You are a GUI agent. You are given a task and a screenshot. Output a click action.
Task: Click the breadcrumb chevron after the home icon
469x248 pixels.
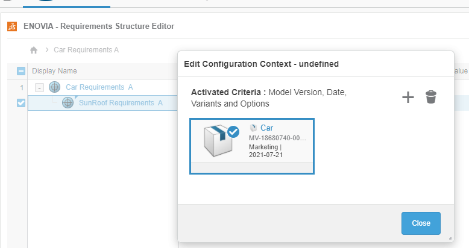click(46, 50)
